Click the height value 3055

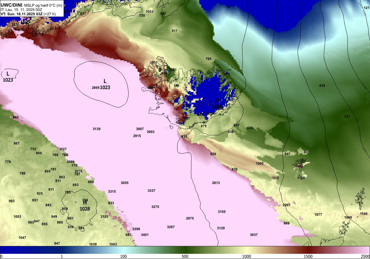[x=125, y=183]
